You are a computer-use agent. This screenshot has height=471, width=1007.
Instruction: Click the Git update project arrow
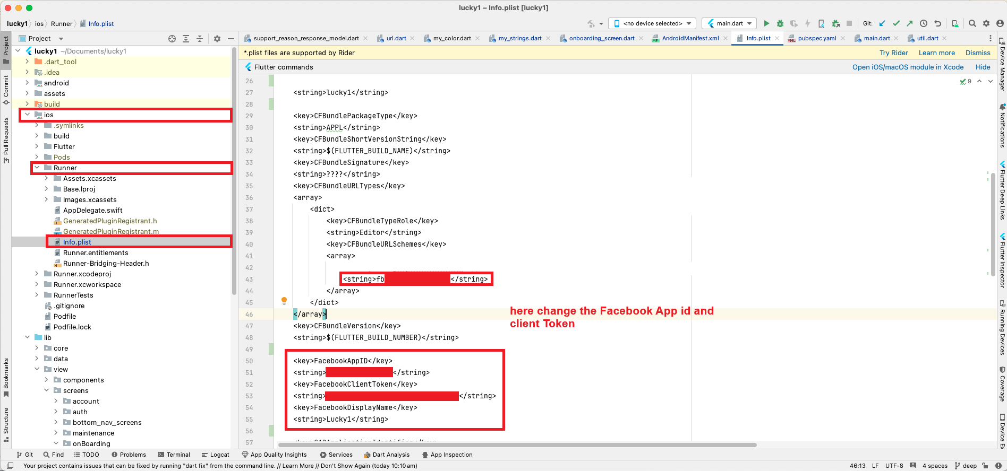pyautogui.click(x=882, y=23)
